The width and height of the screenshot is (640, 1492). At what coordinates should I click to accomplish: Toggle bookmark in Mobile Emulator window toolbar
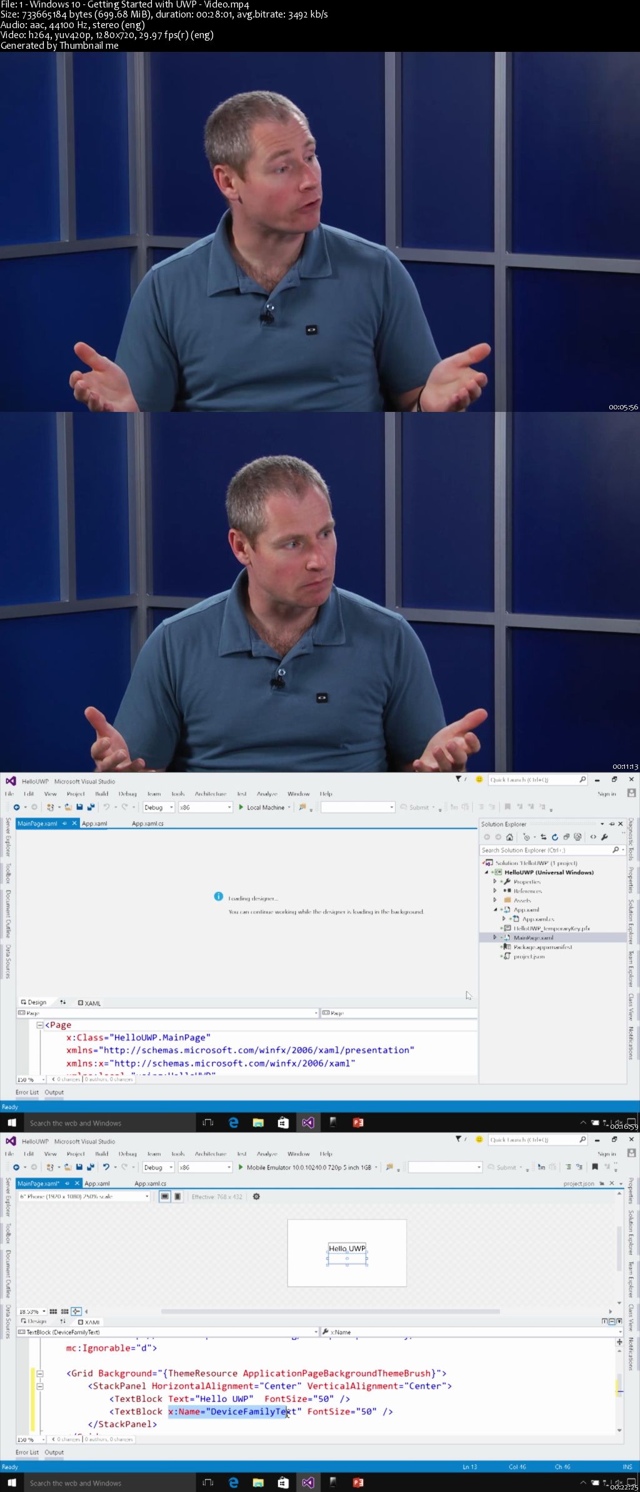click(x=595, y=1167)
